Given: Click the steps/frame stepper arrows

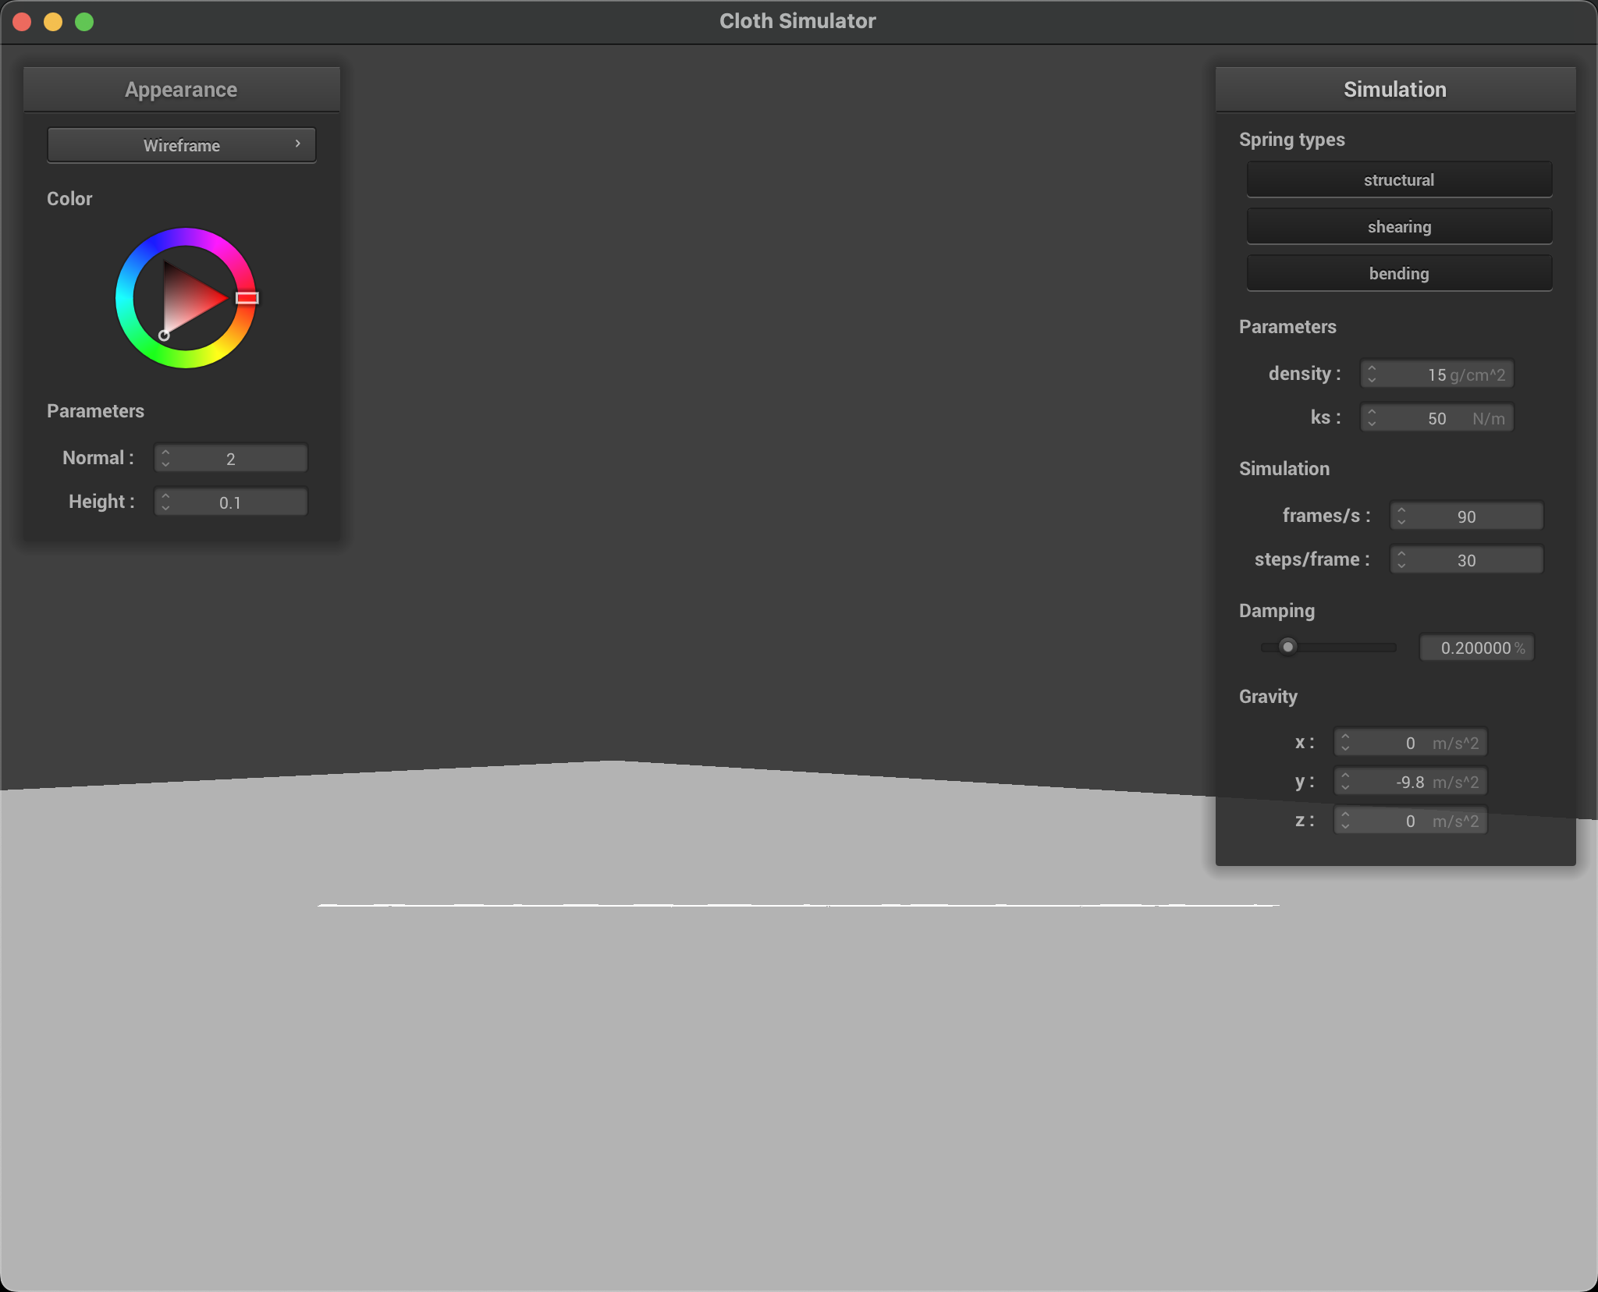Looking at the screenshot, I should pos(1401,560).
